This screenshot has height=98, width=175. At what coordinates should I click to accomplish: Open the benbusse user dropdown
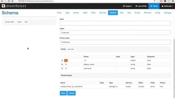(167, 6)
